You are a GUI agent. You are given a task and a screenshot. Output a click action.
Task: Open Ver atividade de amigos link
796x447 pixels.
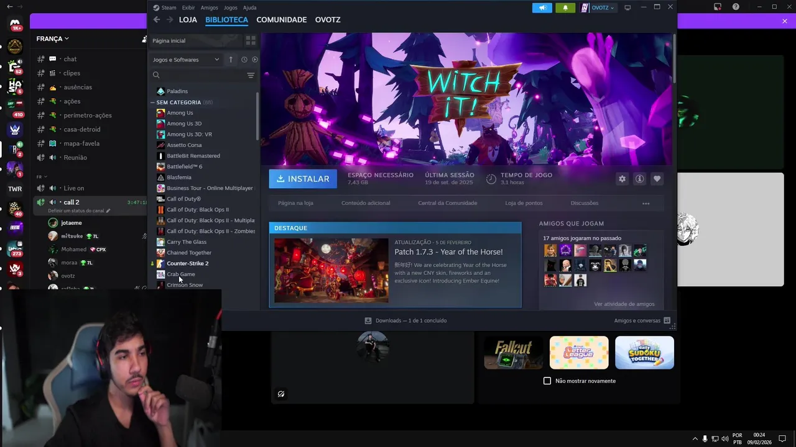(x=624, y=304)
